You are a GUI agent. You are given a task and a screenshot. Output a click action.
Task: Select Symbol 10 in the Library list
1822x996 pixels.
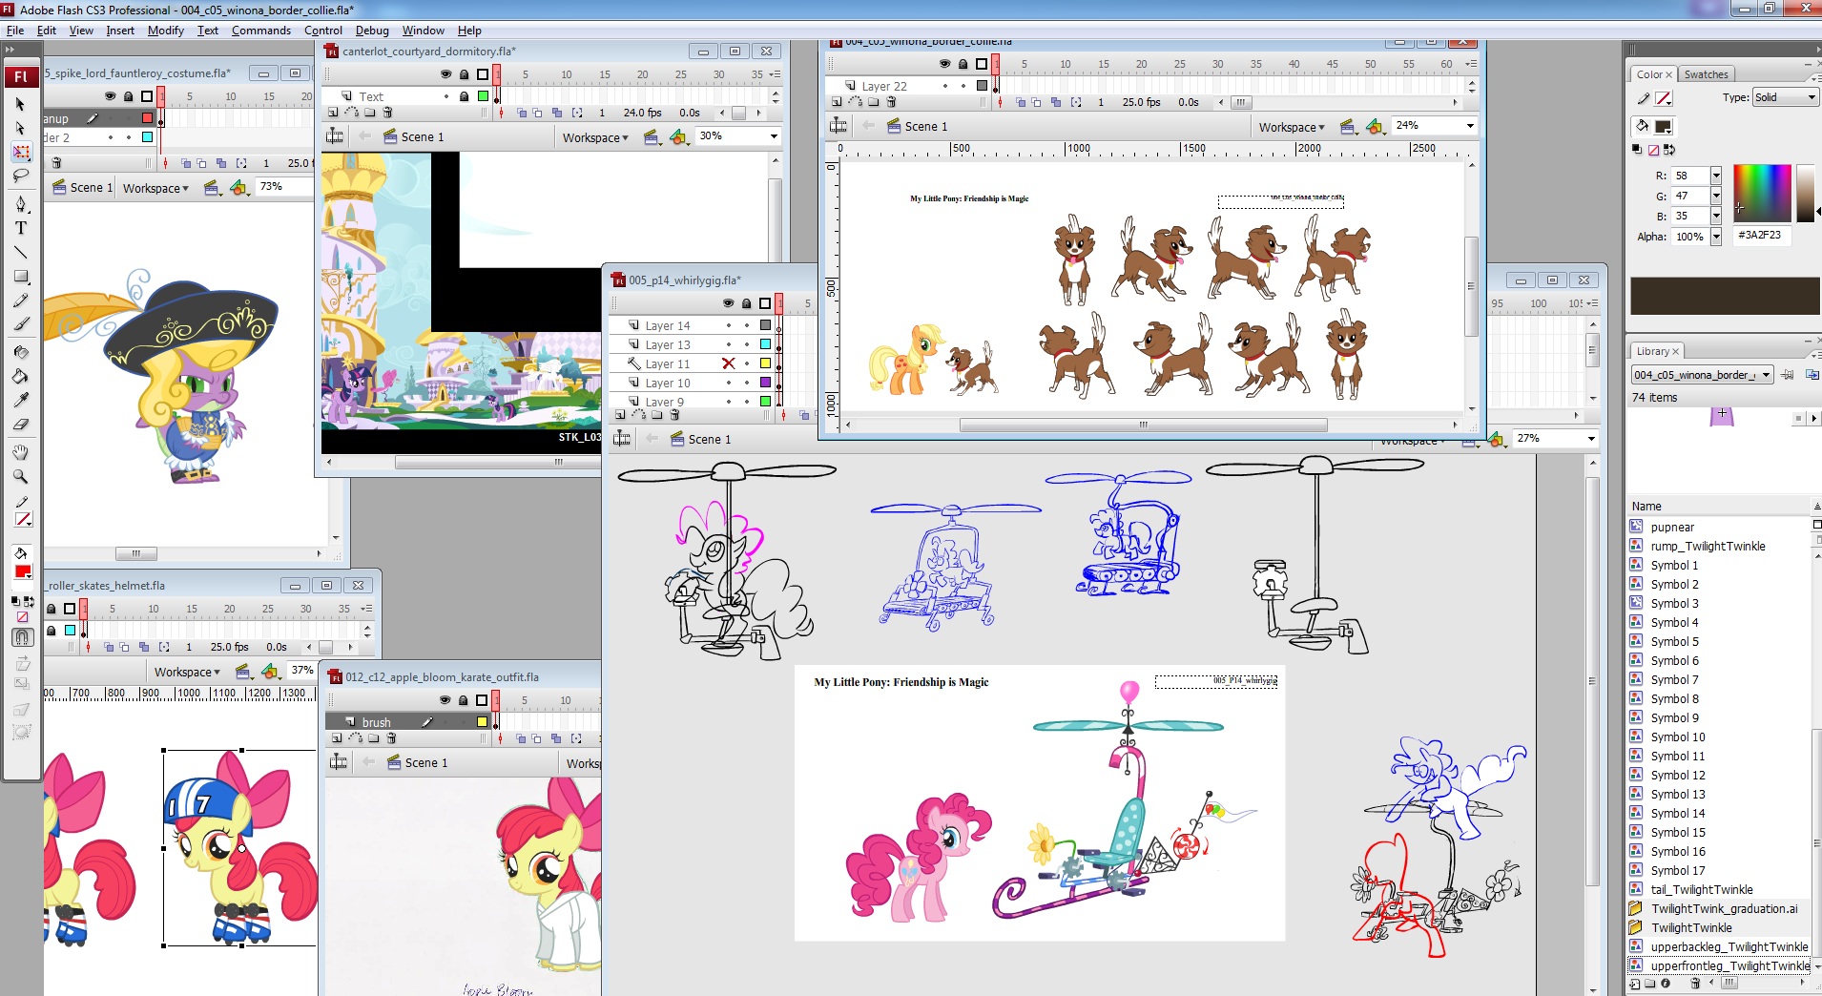point(1677,737)
